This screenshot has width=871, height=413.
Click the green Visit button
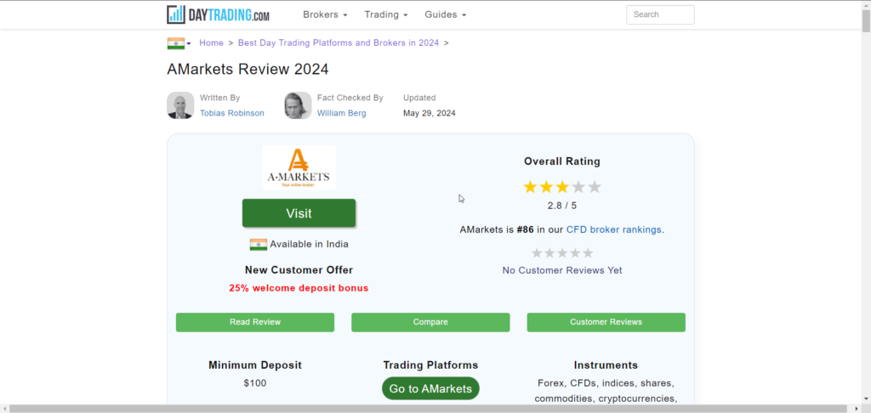[299, 213]
